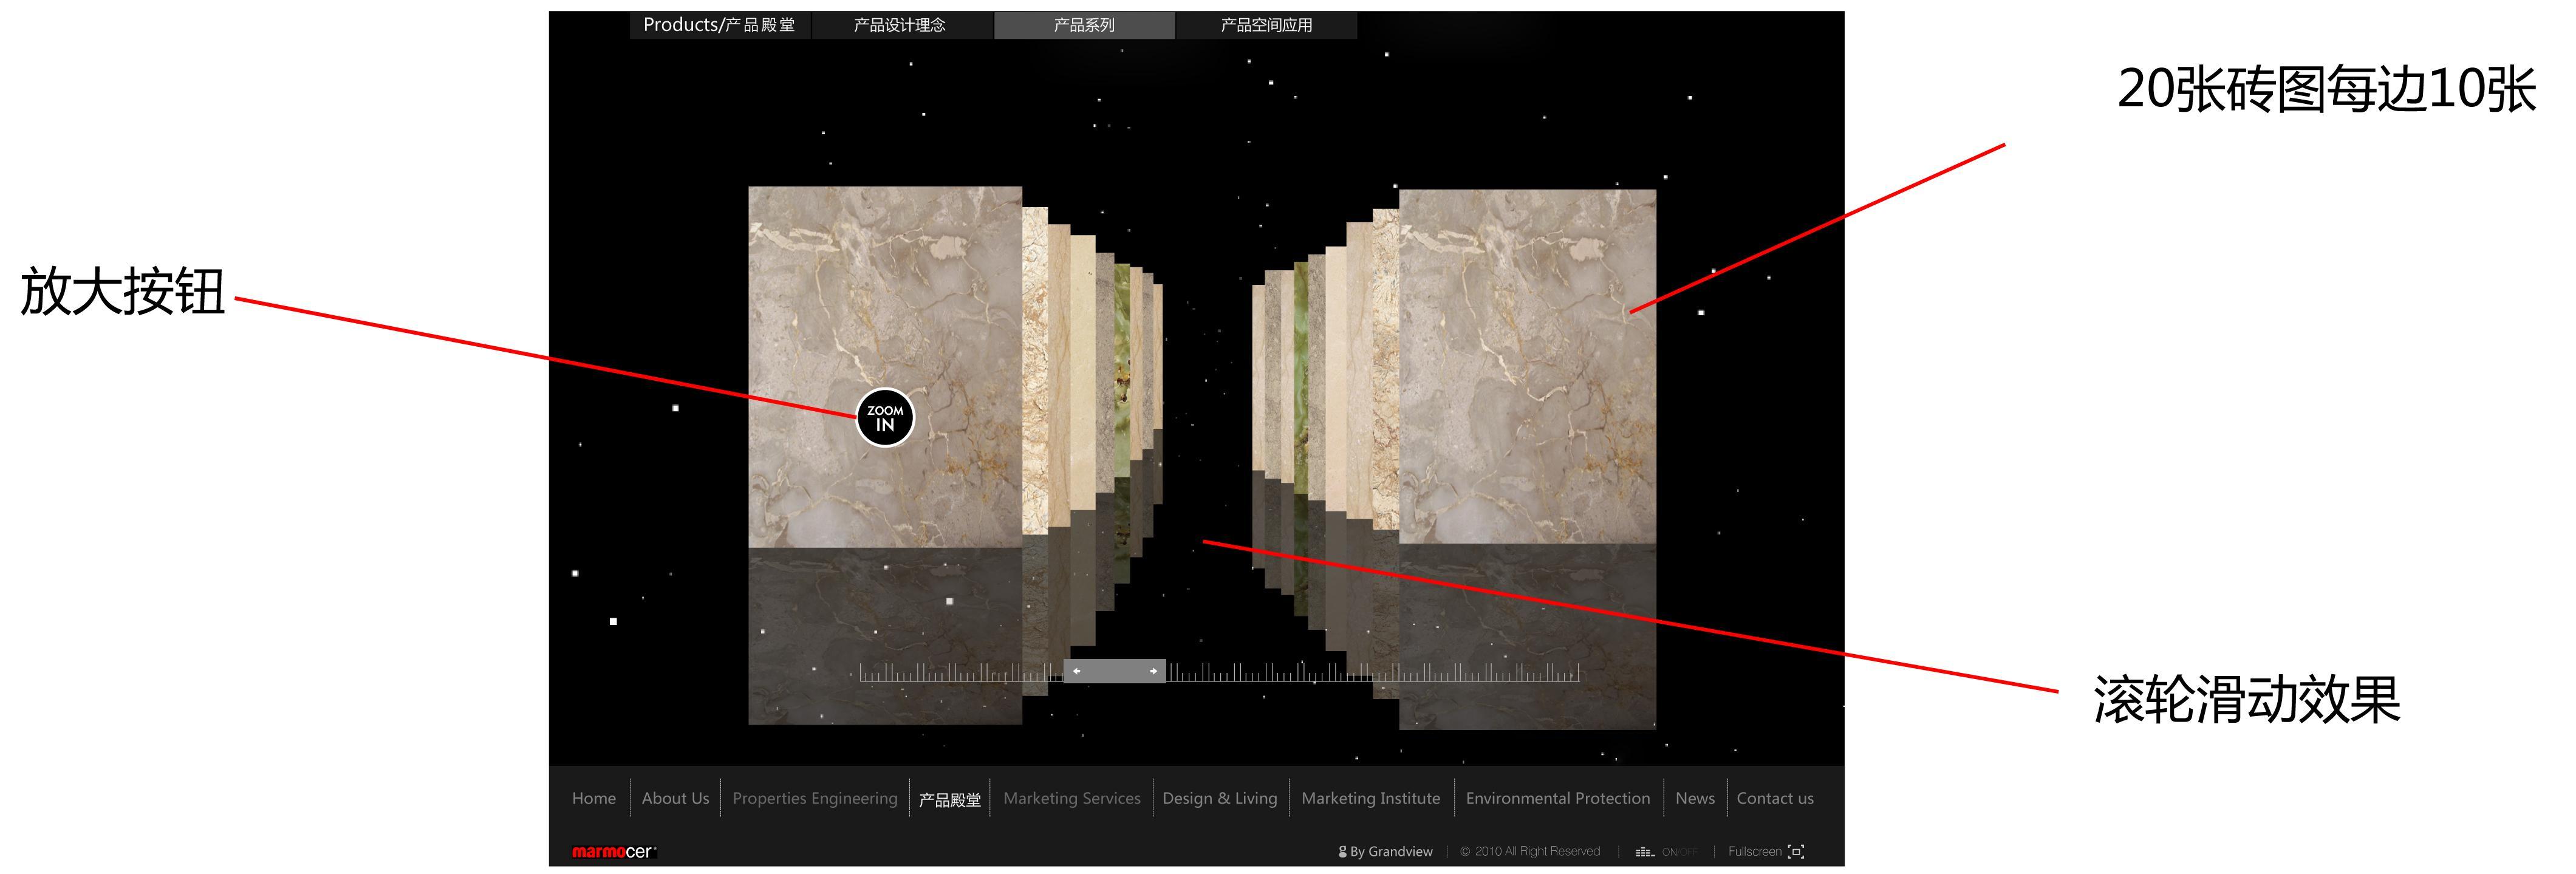Open About Us page link

click(x=675, y=798)
